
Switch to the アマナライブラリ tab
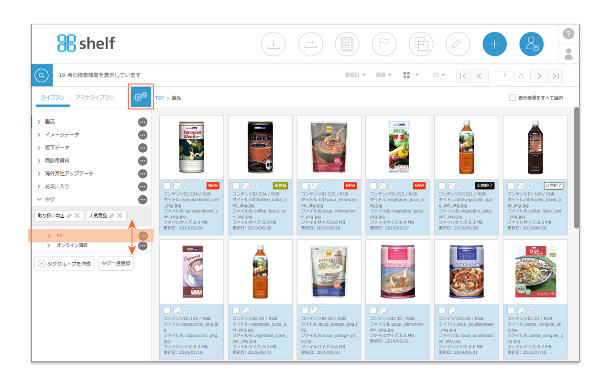[x=95, y=98]
